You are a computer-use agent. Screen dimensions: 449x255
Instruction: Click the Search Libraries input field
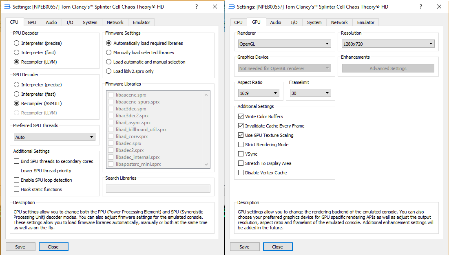158,189
